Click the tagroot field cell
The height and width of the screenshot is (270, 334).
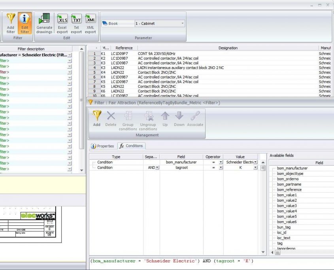181,168
